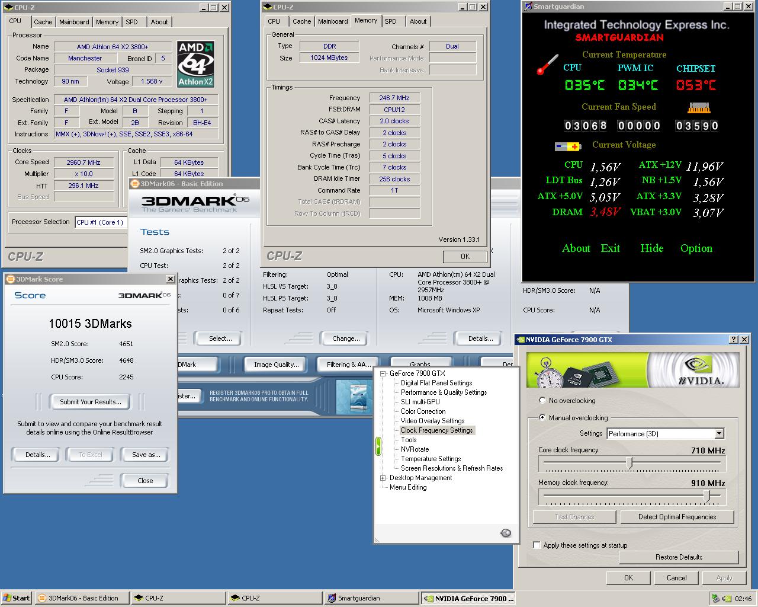Screen dimensions: 758x607
Task: Open the Processor Selection dropdown in CPU-Z
Action: pos(101,222)
